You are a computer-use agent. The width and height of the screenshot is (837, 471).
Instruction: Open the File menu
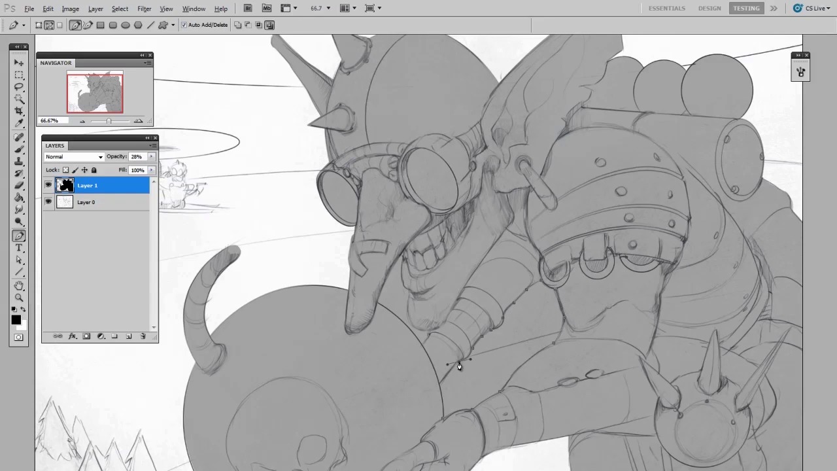[x=29, y=9]
